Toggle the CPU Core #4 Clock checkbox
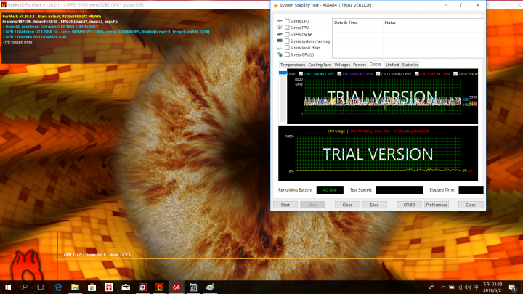This screenshot has height=294, width=523. click(x=417, y=74)
